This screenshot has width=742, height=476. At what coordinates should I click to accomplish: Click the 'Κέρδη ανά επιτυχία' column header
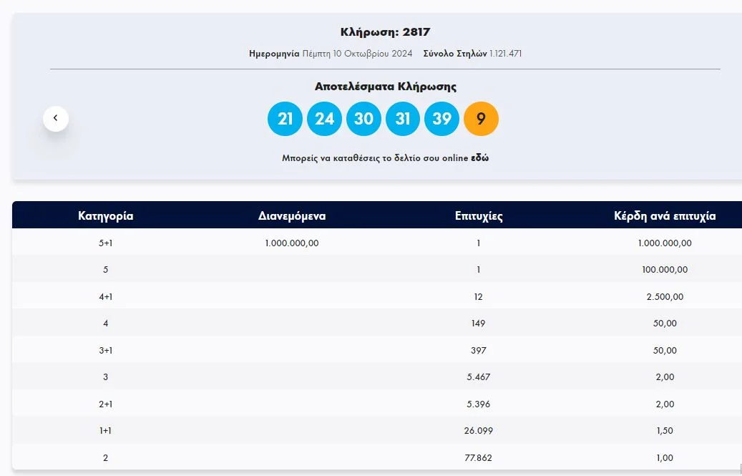coord(665,215)
